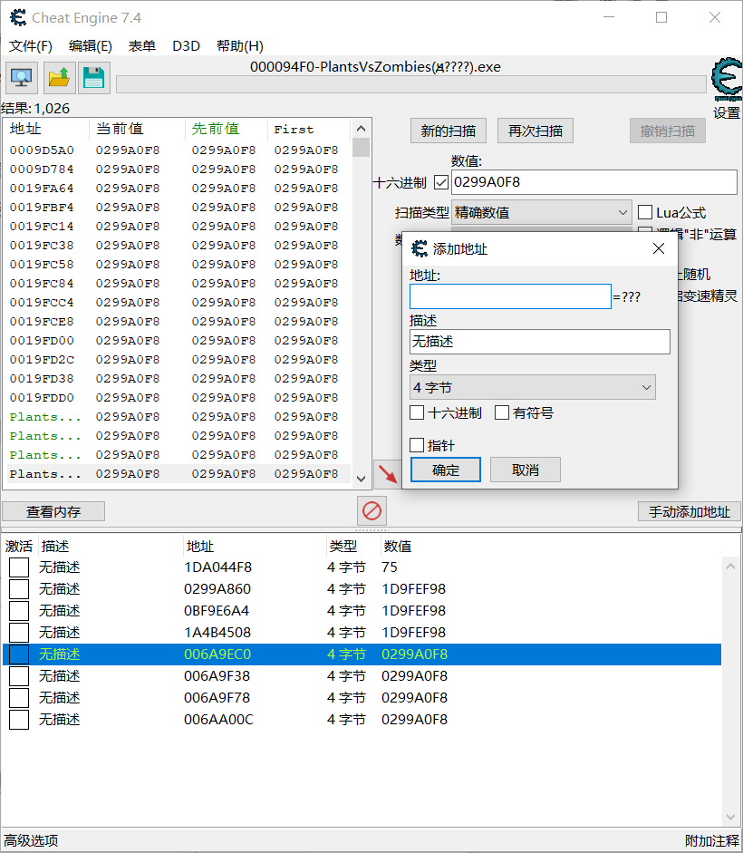Activate the entry at address 1A4B4508
Image resolution: width=743 pixels, height=853 pixels.
click(19, 633)
